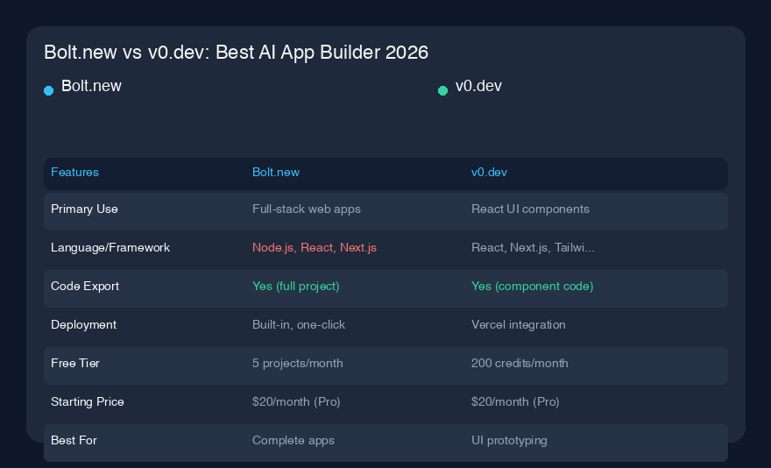Select the Language/Framework row label

(x=110, y=247)
